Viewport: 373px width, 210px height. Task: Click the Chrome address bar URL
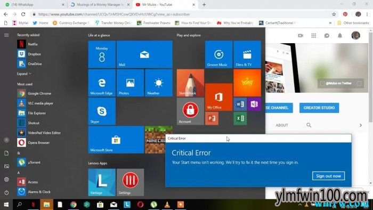[x=114, y=14]
